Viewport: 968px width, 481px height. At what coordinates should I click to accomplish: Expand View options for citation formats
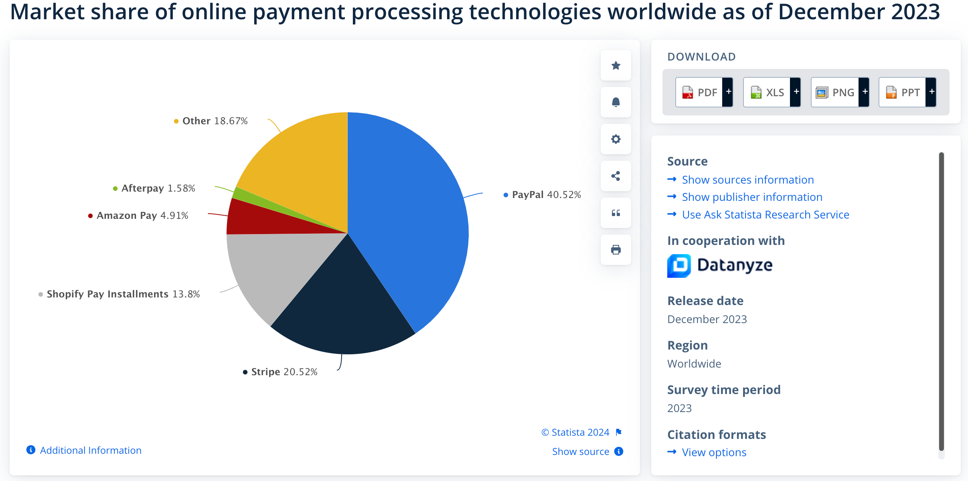(714, 452)
